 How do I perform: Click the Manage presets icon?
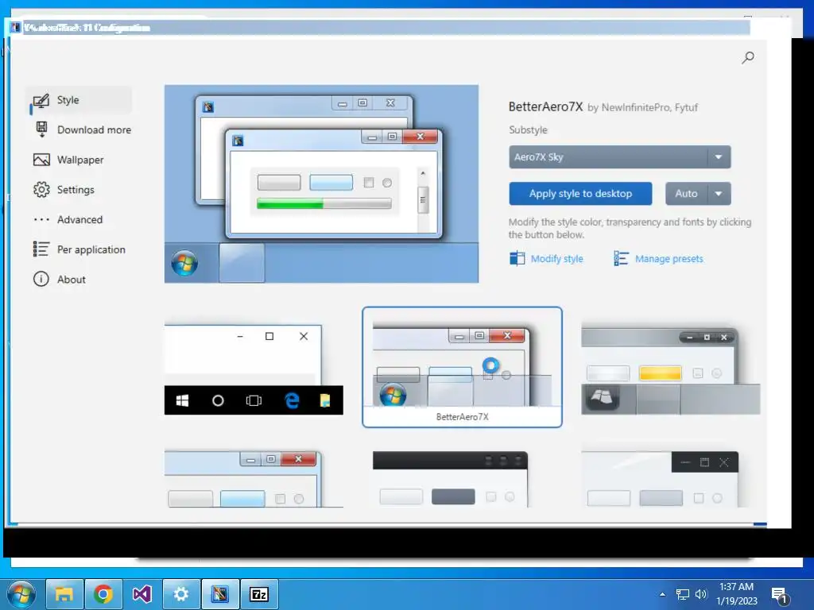(x=621, y=258)
